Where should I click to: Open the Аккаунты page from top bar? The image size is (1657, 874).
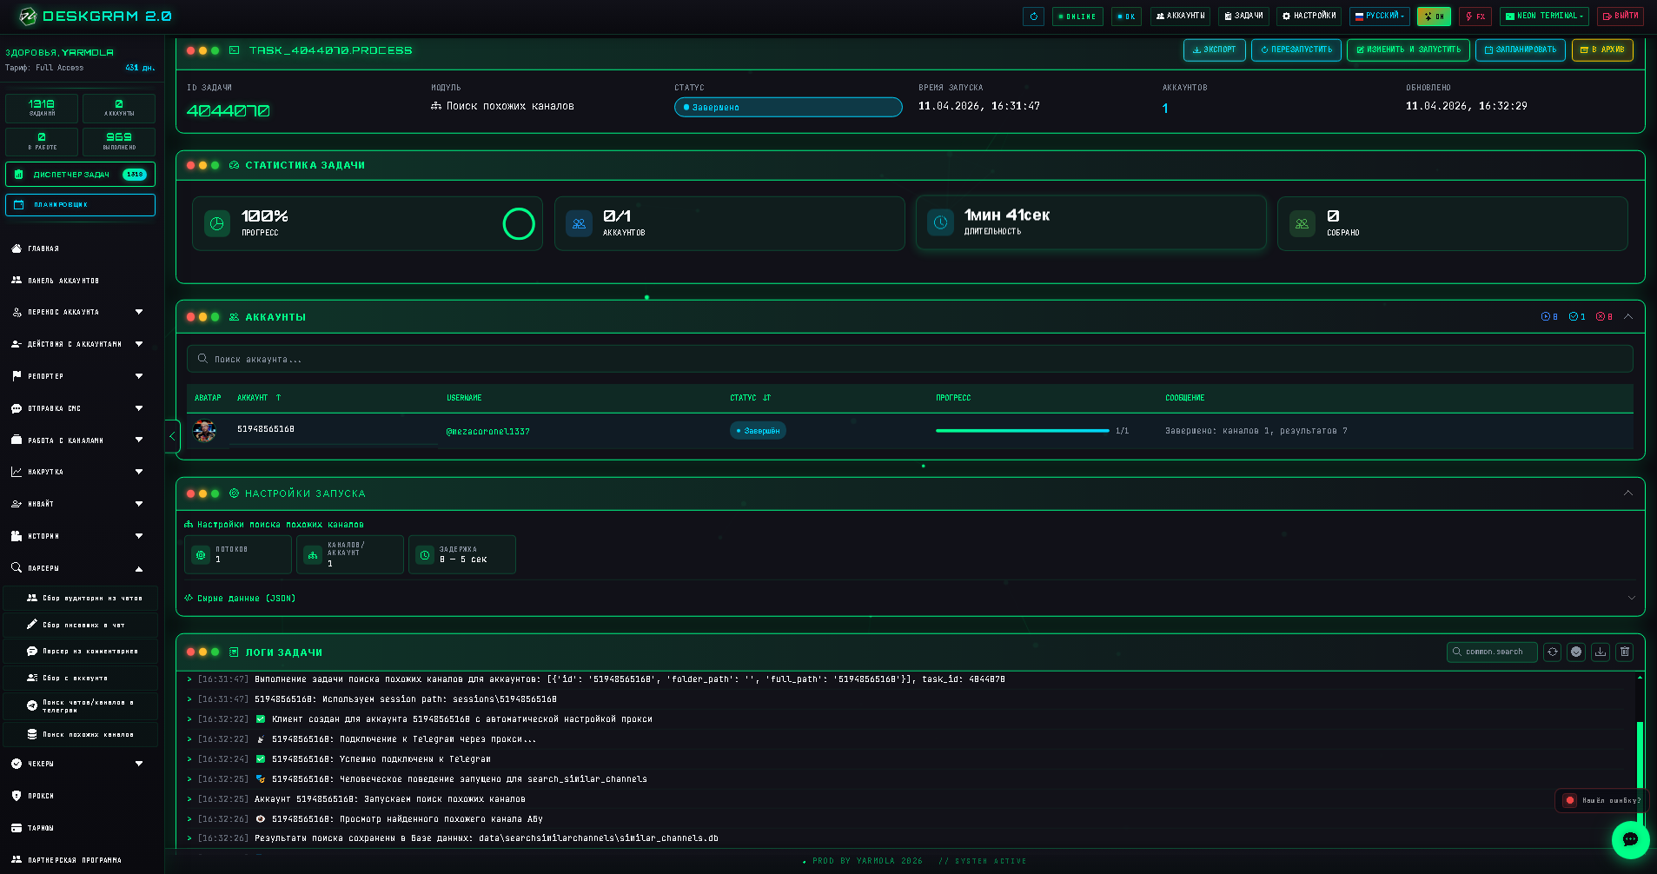1180,17
